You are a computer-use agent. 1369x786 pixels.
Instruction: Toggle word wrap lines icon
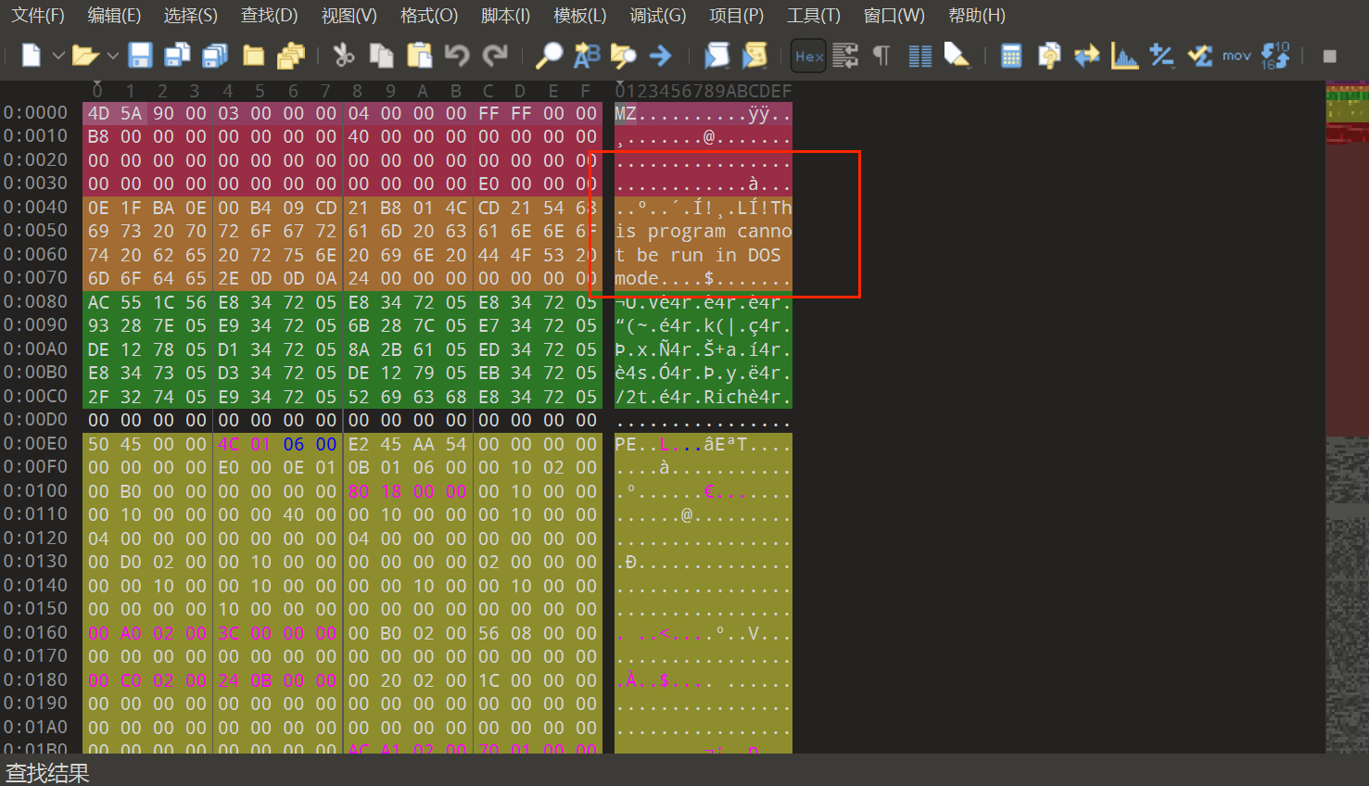(x=845, y=56)
